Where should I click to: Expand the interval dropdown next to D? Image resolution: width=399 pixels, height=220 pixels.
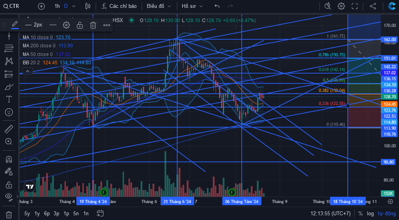pos(74,6)
